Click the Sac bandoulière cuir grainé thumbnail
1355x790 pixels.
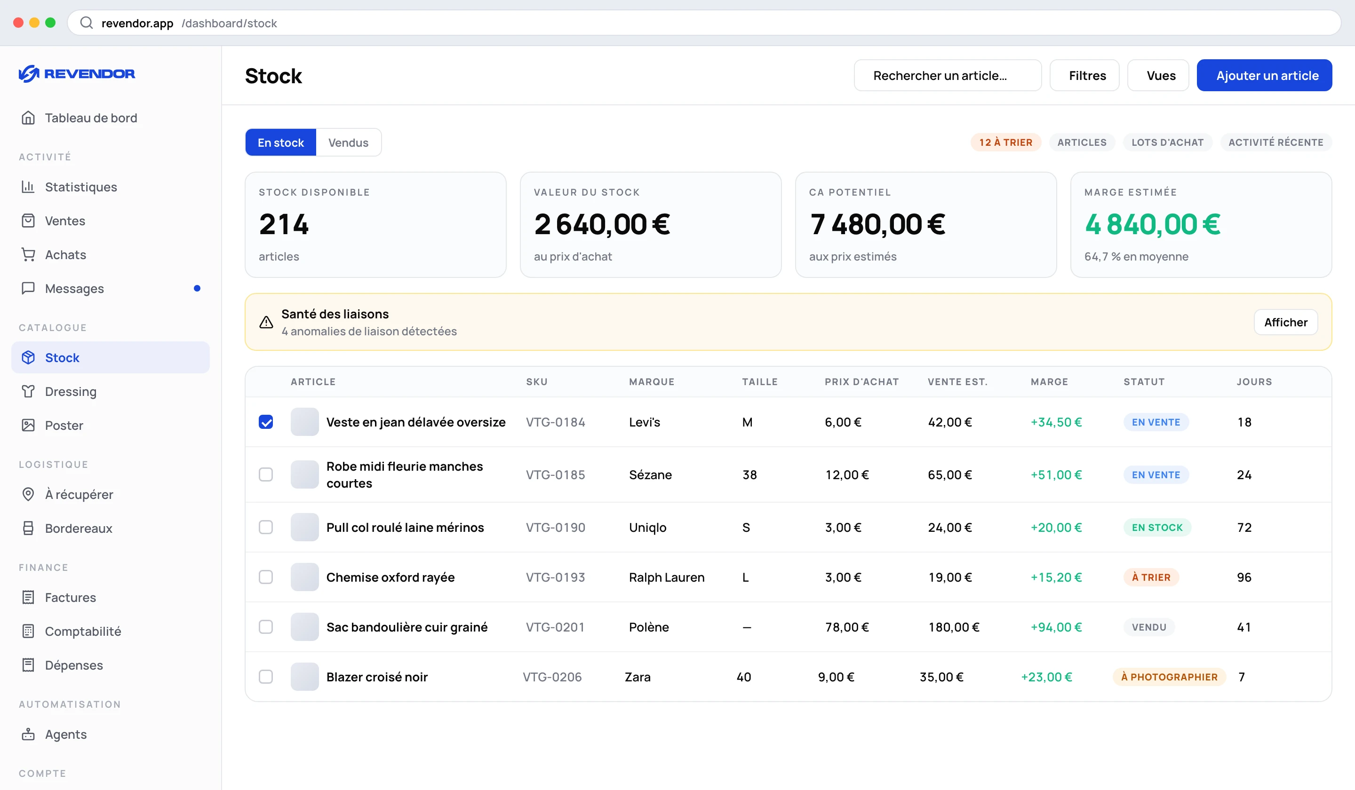[x=305, y=627]
